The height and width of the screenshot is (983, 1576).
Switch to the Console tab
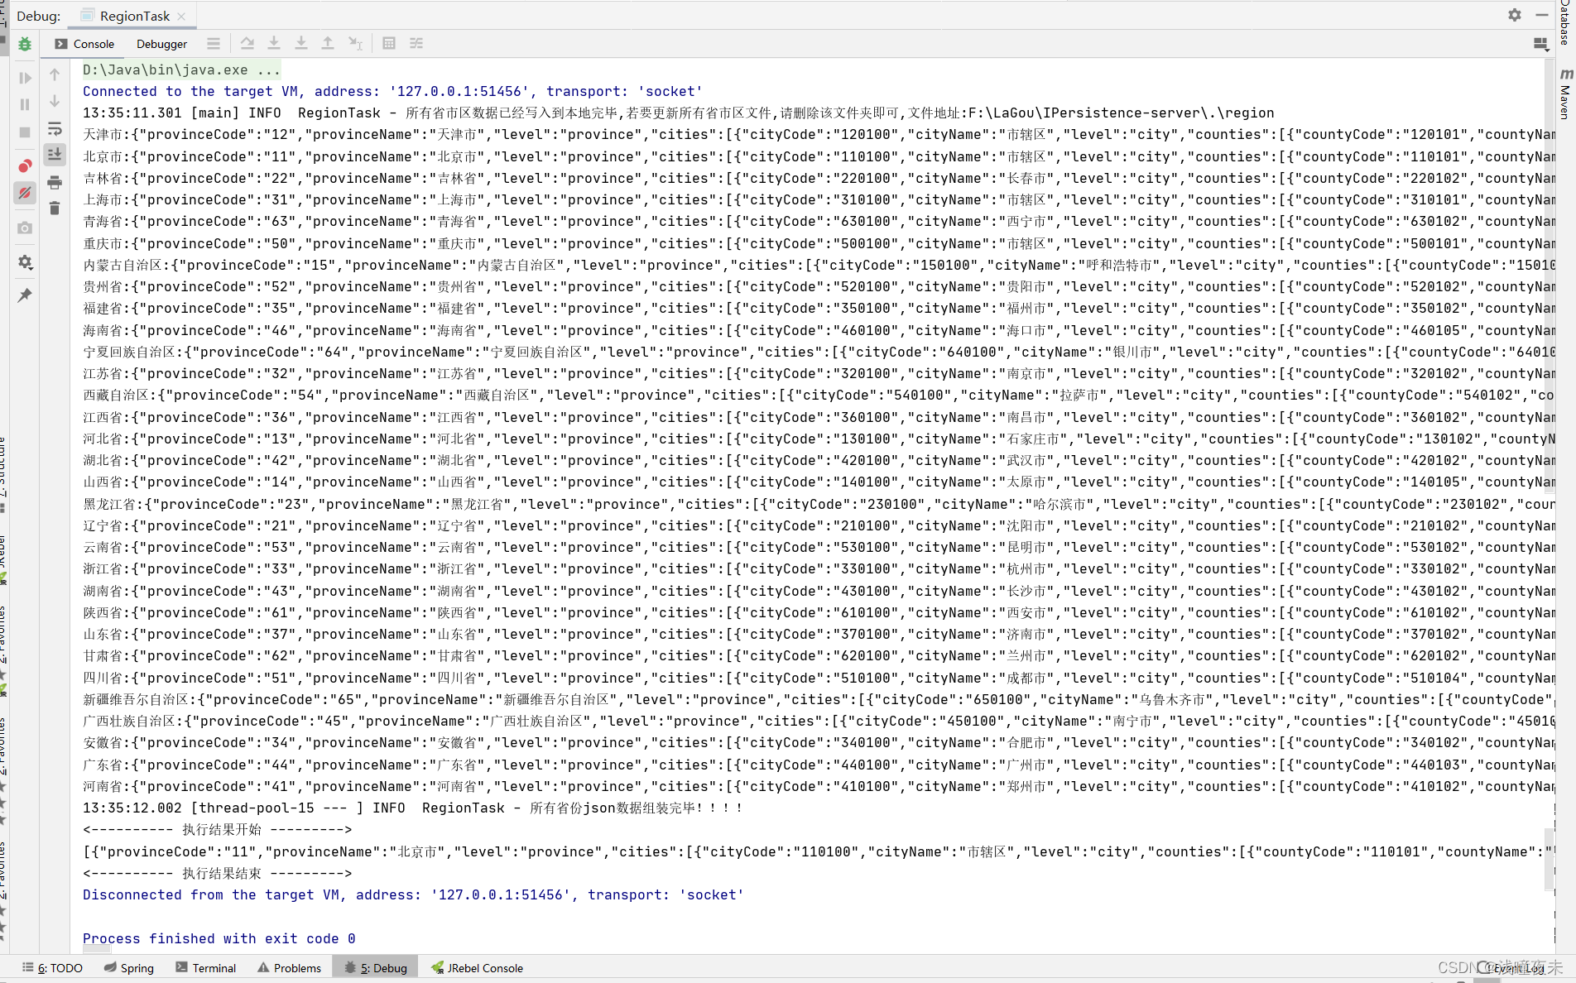[85, 44]
